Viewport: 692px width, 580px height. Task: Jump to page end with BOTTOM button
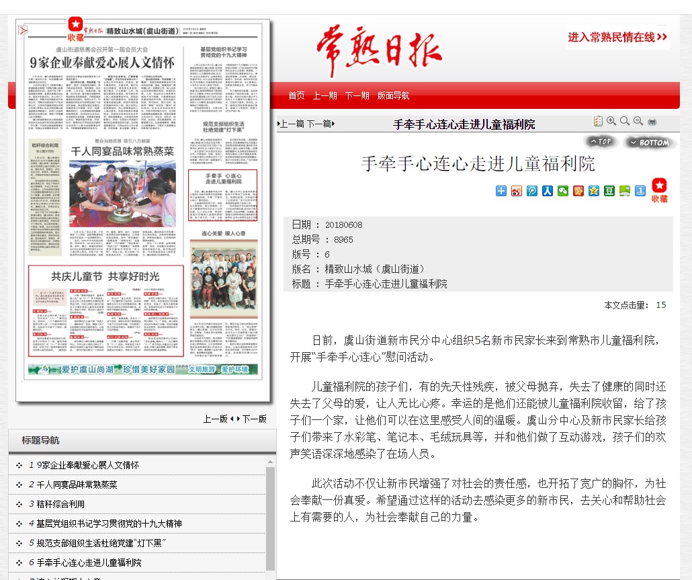click(649, 142)
